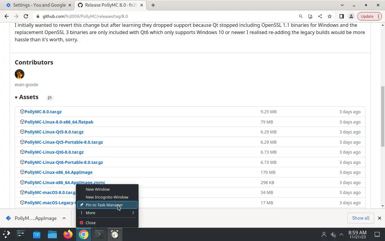Launch Firefox from taskbar
This screenshot has height=241, width=385.
pyautogui.click(x=68, y=234)
